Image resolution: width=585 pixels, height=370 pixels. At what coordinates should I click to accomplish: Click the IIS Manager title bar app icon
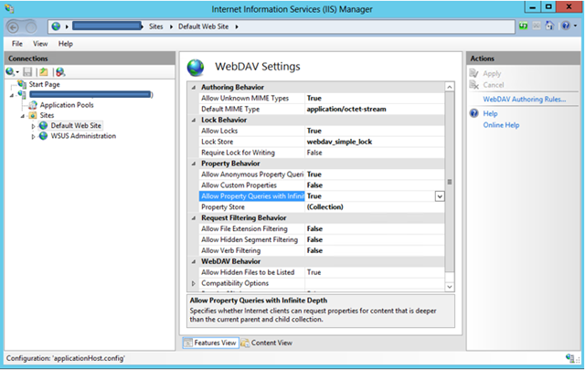pyautogui.click(x=10, y=8)
